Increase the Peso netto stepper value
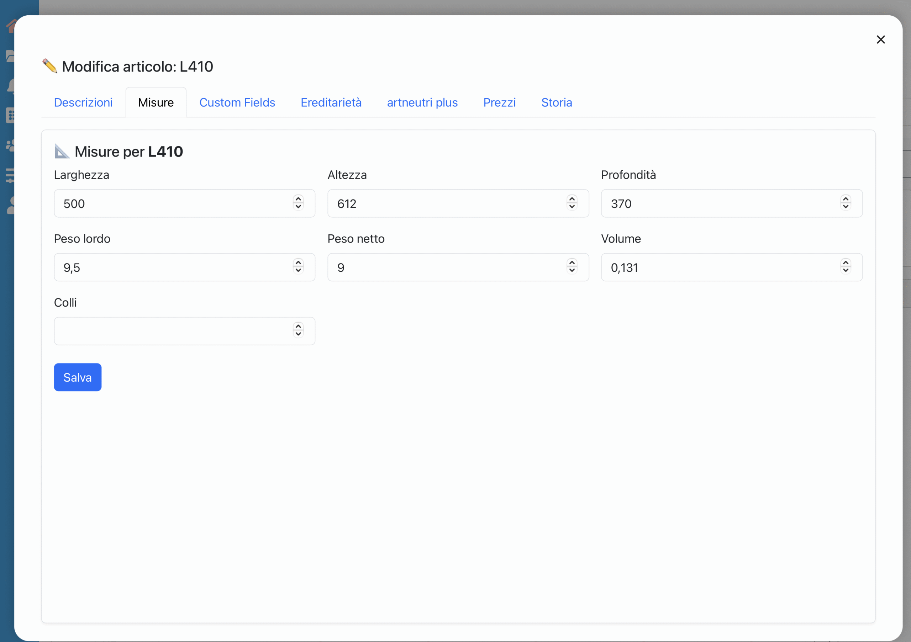The height and width of the screenshot is (642, 911). pos(572,263)
